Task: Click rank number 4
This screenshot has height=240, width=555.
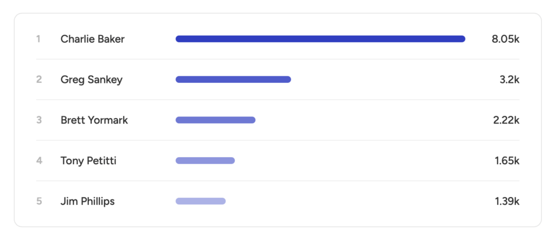Action: [39, 161]
